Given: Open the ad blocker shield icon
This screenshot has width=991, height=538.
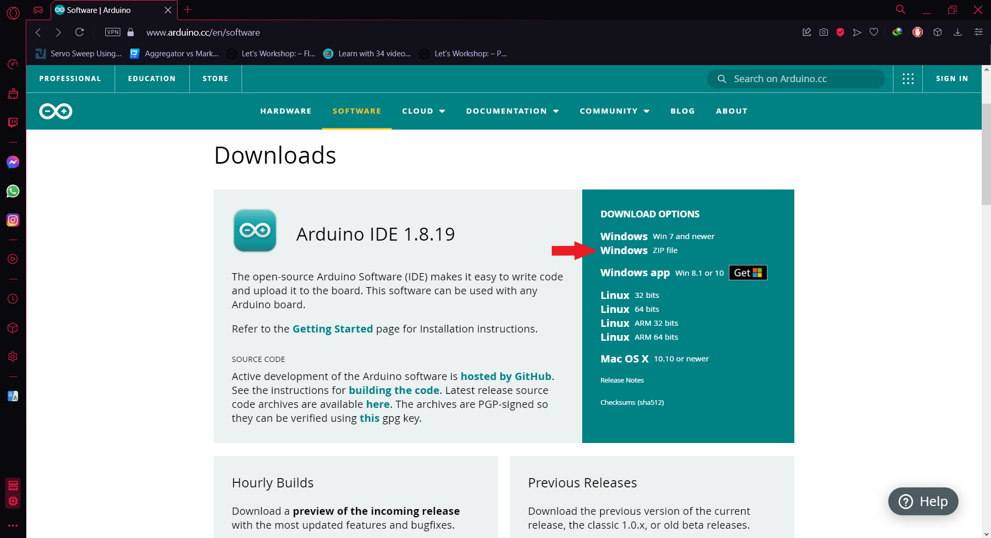Looking at the screenshot, I should [x=840, y=32].
